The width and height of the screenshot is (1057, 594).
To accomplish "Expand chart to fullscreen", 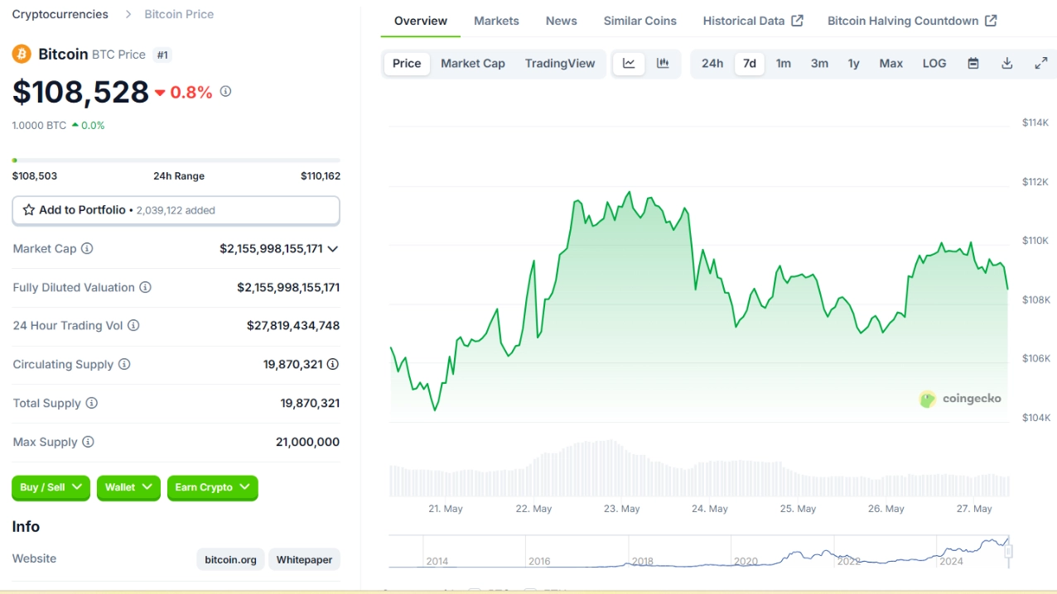I will (x=1041, y=64).
